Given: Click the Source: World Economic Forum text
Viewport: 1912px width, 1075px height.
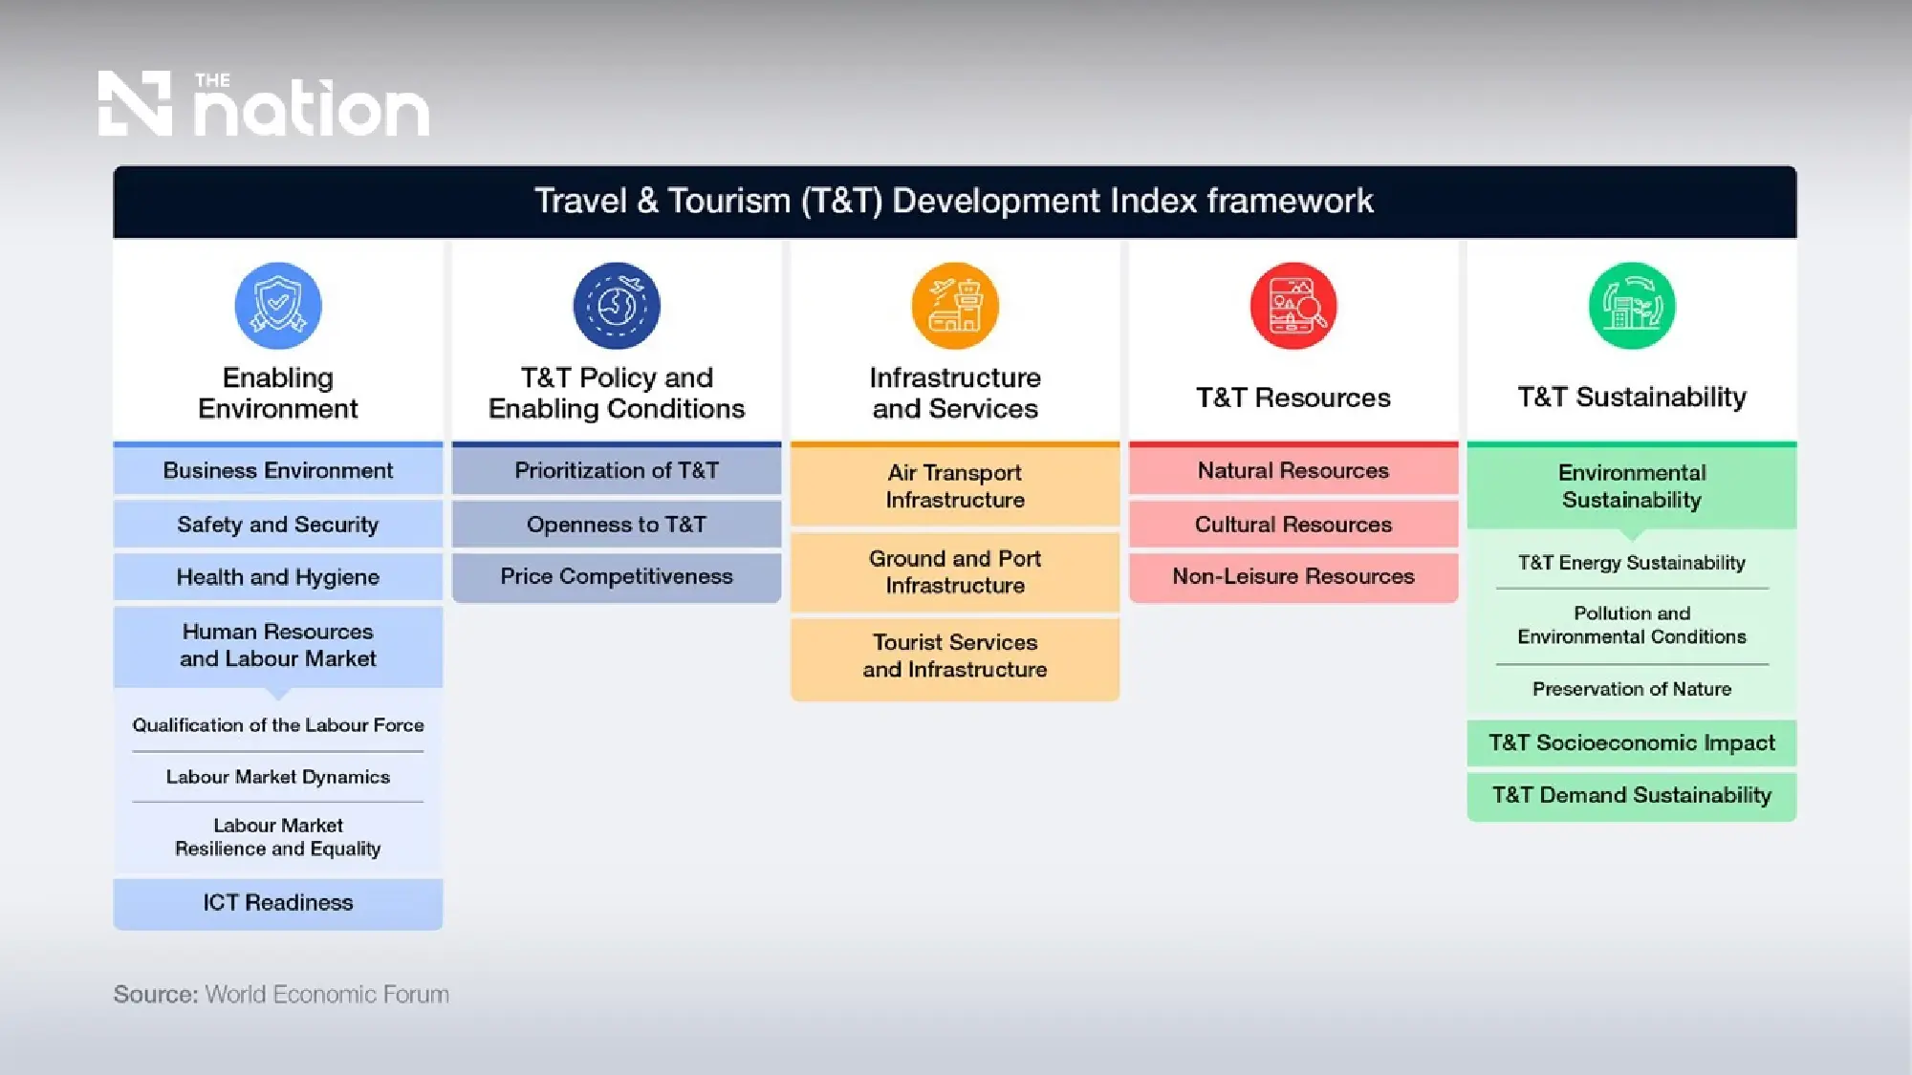Looking at the screenshot, I should point(281,995).
